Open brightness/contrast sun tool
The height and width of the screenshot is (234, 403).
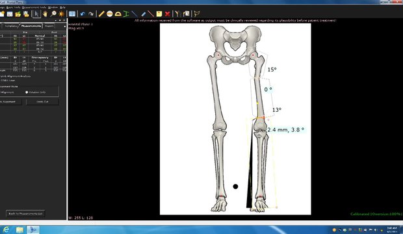[62, 14]
